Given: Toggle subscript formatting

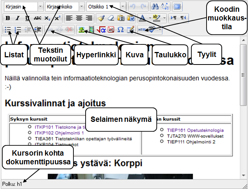Looking at the screenshot, I should 47,18.
